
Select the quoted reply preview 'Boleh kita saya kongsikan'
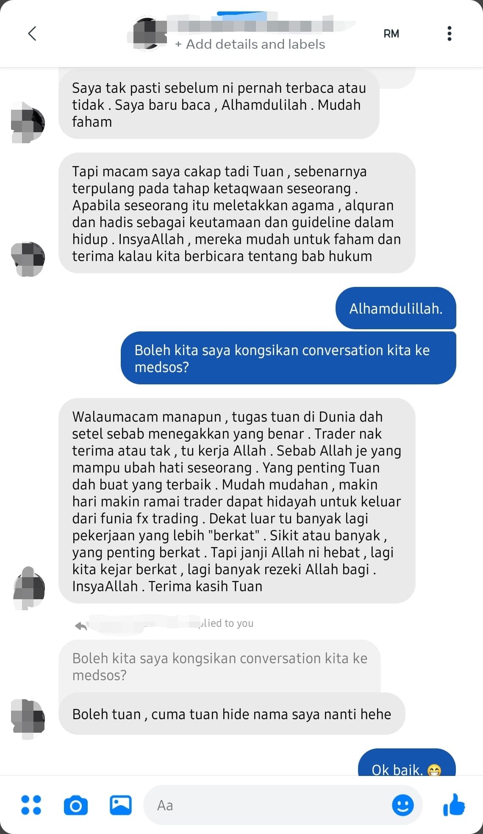pyautogui.click(x=219, y=666)
